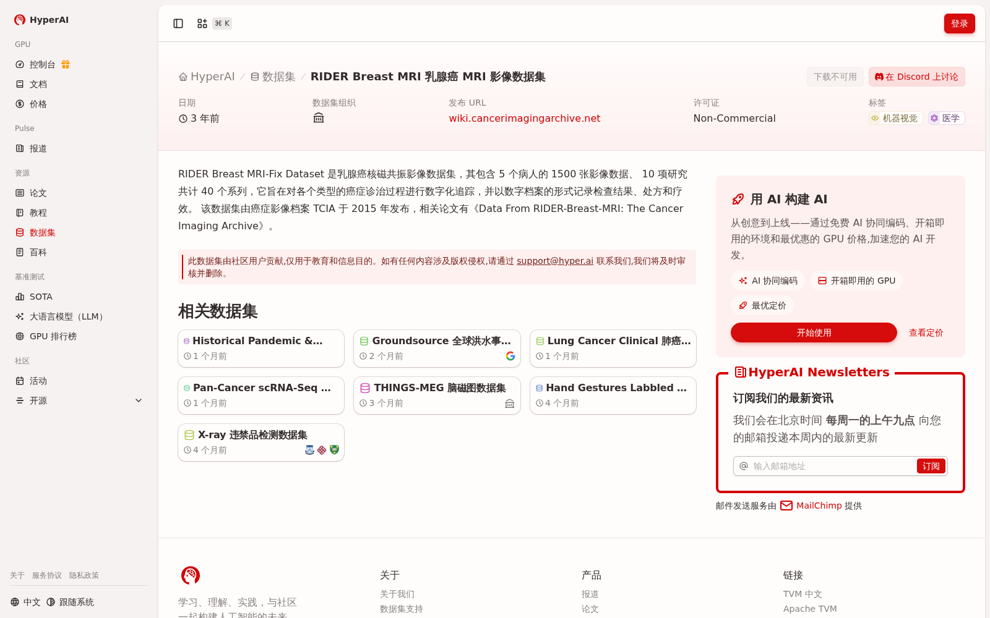The width and height of the screenshot is (990, 618).
Task: Click the gift icon next to 控制台
Action: click(66, 64)
